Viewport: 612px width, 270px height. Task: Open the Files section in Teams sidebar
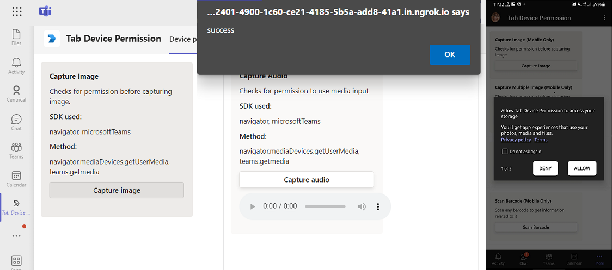(x=16, y=36)
